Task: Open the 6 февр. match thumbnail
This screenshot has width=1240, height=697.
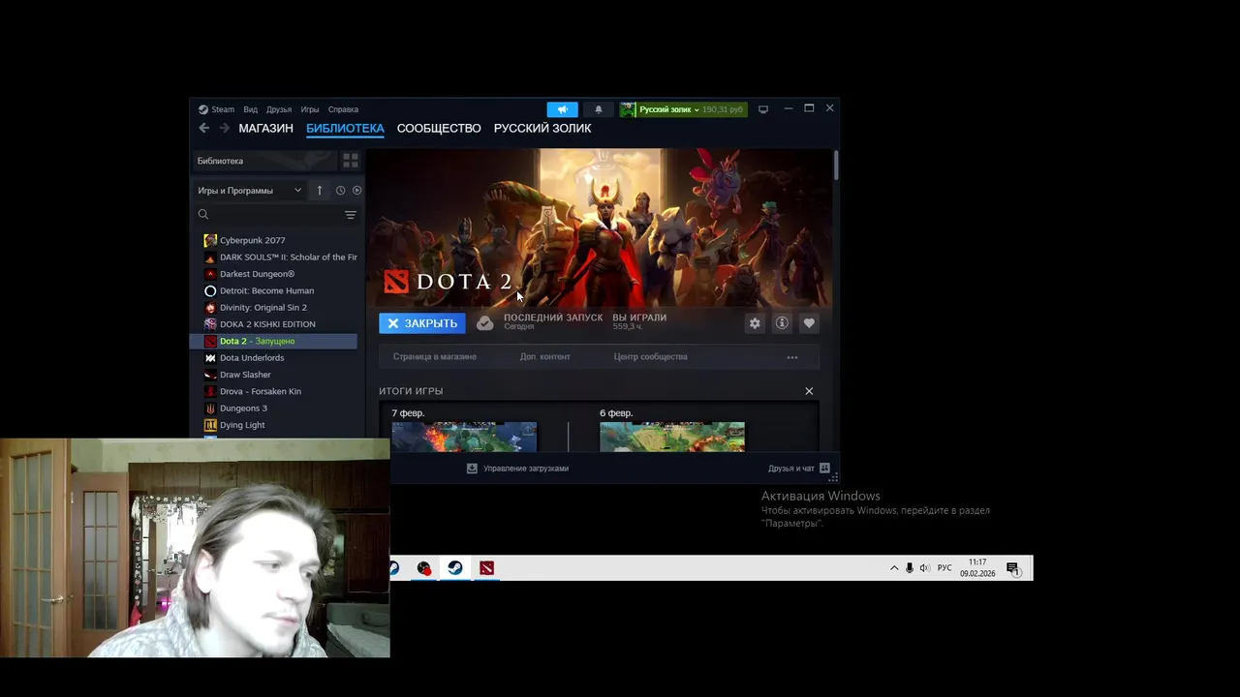Action: pyautogui.click(x=672, y=437)
